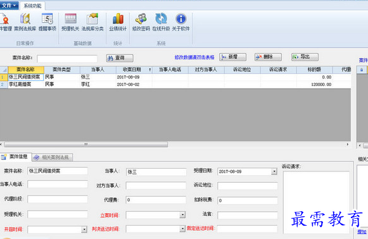Switch to 相关案例法规 tab
Image resolution: width=368 pixels, height=239 pixels.
[x=53, y=157]
